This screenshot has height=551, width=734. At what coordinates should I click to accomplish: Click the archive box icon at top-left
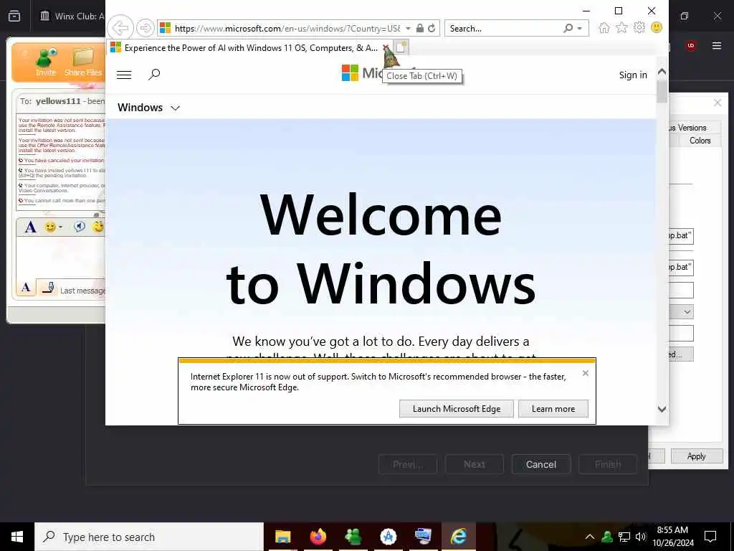(x=14, y=16)
